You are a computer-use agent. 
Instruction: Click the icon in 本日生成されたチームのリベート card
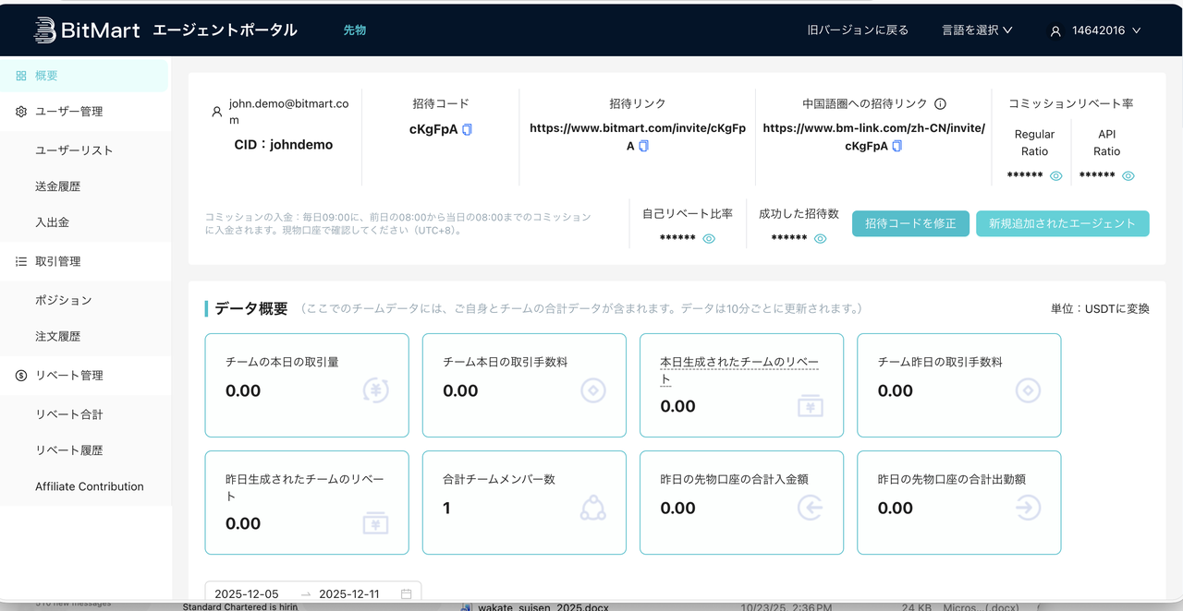(x=811, y=406)
